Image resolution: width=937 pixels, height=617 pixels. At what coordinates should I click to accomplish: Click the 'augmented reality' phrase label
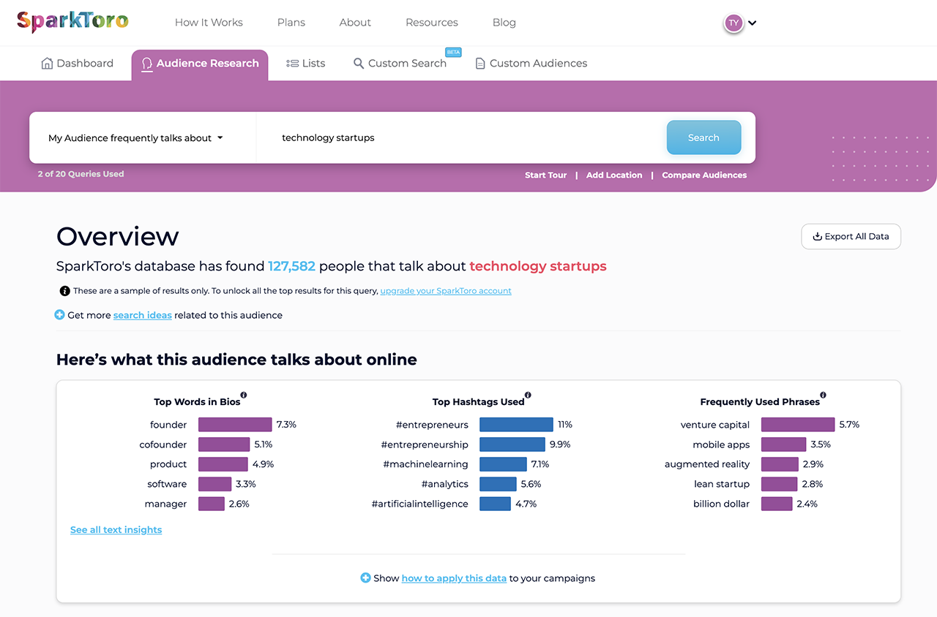(707, 464)
